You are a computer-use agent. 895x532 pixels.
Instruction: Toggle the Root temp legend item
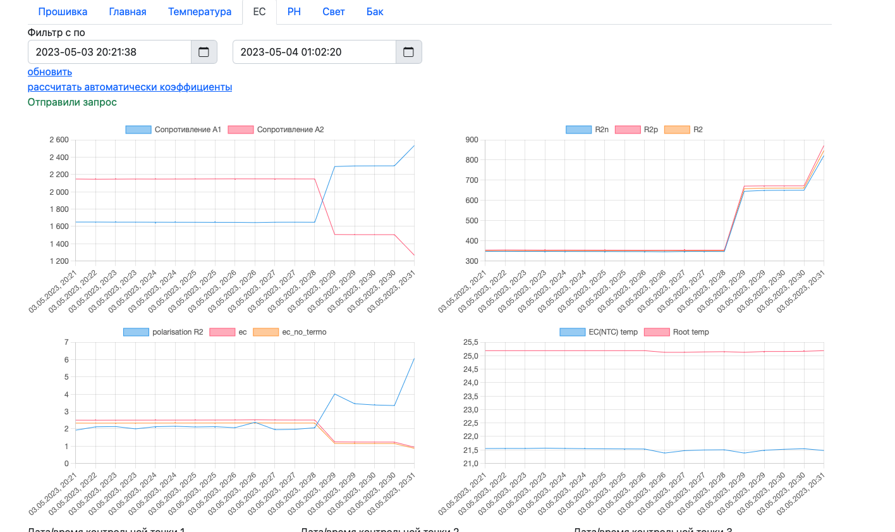pyautogui.click(x=676, y=332)
